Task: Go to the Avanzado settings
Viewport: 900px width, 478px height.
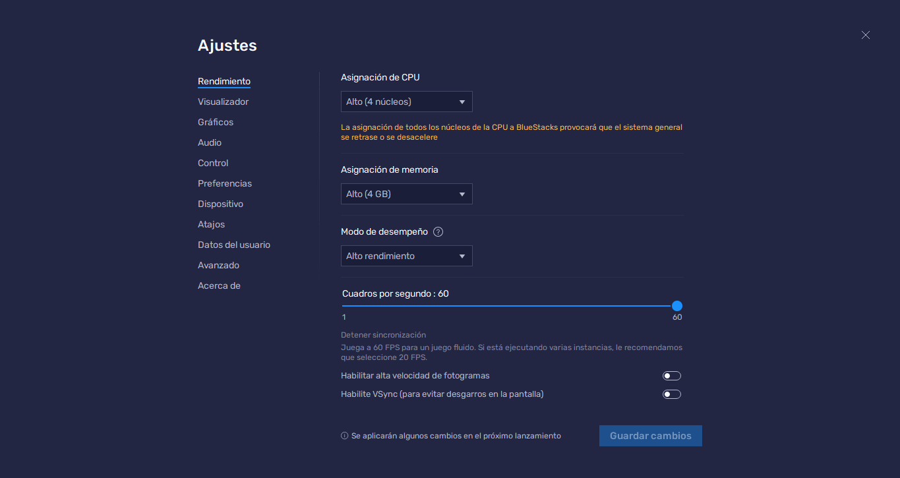Action: 218,265
